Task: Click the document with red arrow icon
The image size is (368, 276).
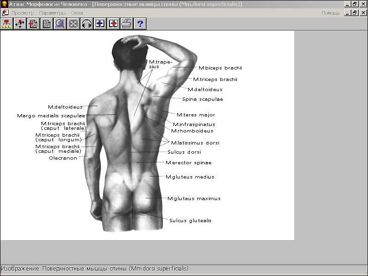Action: (33, 23)
